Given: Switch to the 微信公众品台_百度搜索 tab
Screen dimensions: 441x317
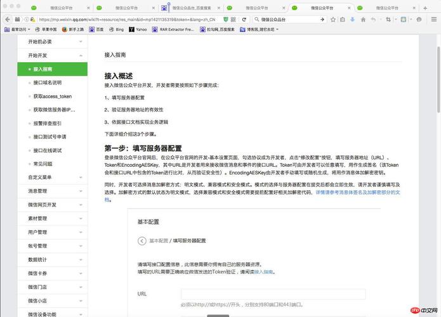Looking at the screenshot, I should coord(191,8).
